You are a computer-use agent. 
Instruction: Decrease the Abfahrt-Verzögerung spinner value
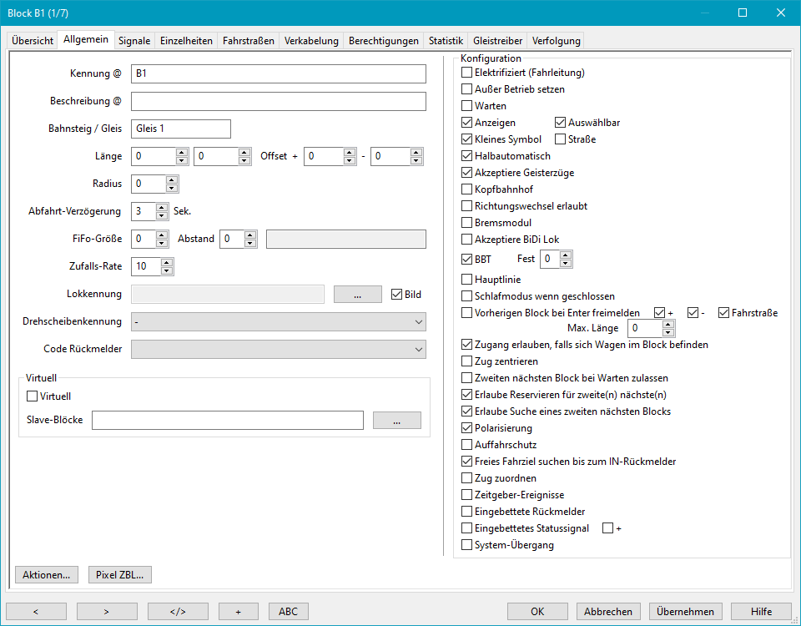pos(162,215)
